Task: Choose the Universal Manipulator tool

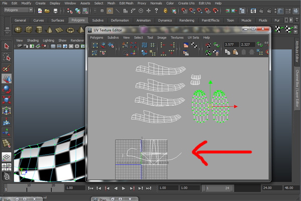Action: pyautogui.click(x=7, y=111)
